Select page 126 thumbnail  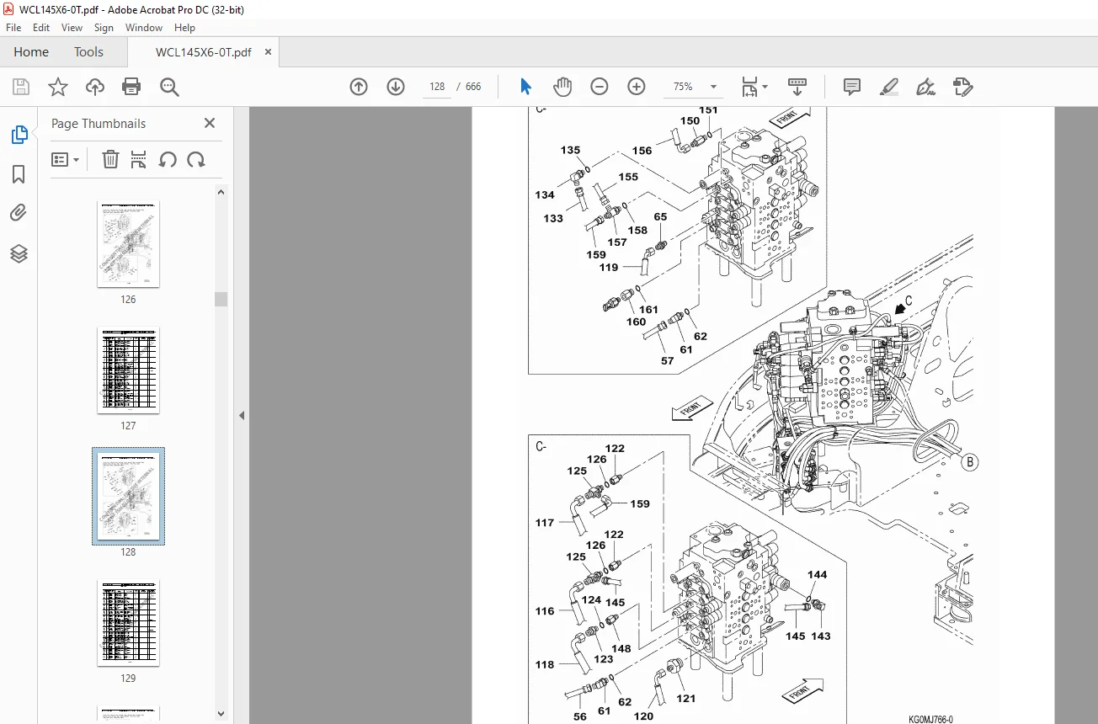coord(128,244)
